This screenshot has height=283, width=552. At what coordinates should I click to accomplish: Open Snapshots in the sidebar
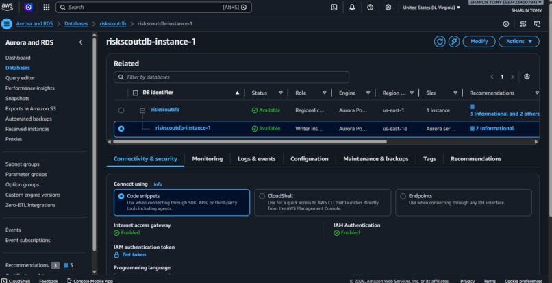tap(17, 99)
